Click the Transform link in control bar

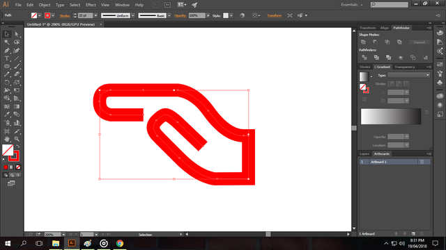274,15
